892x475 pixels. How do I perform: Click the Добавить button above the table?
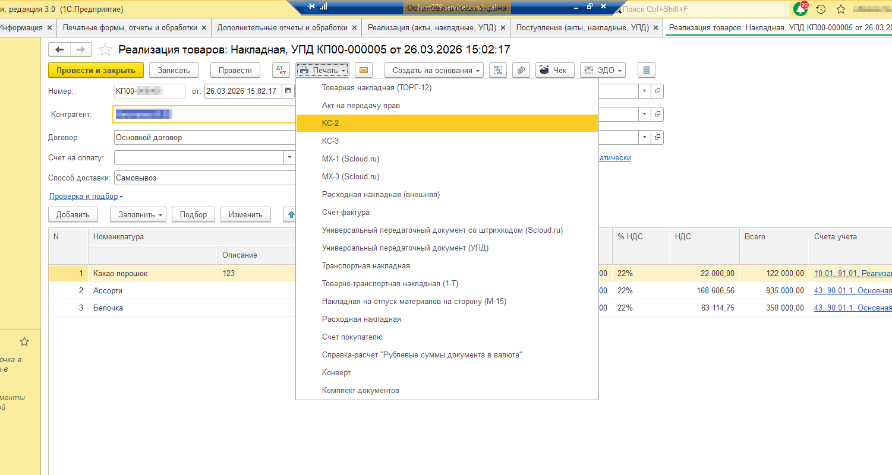click(x=73, y=214)
